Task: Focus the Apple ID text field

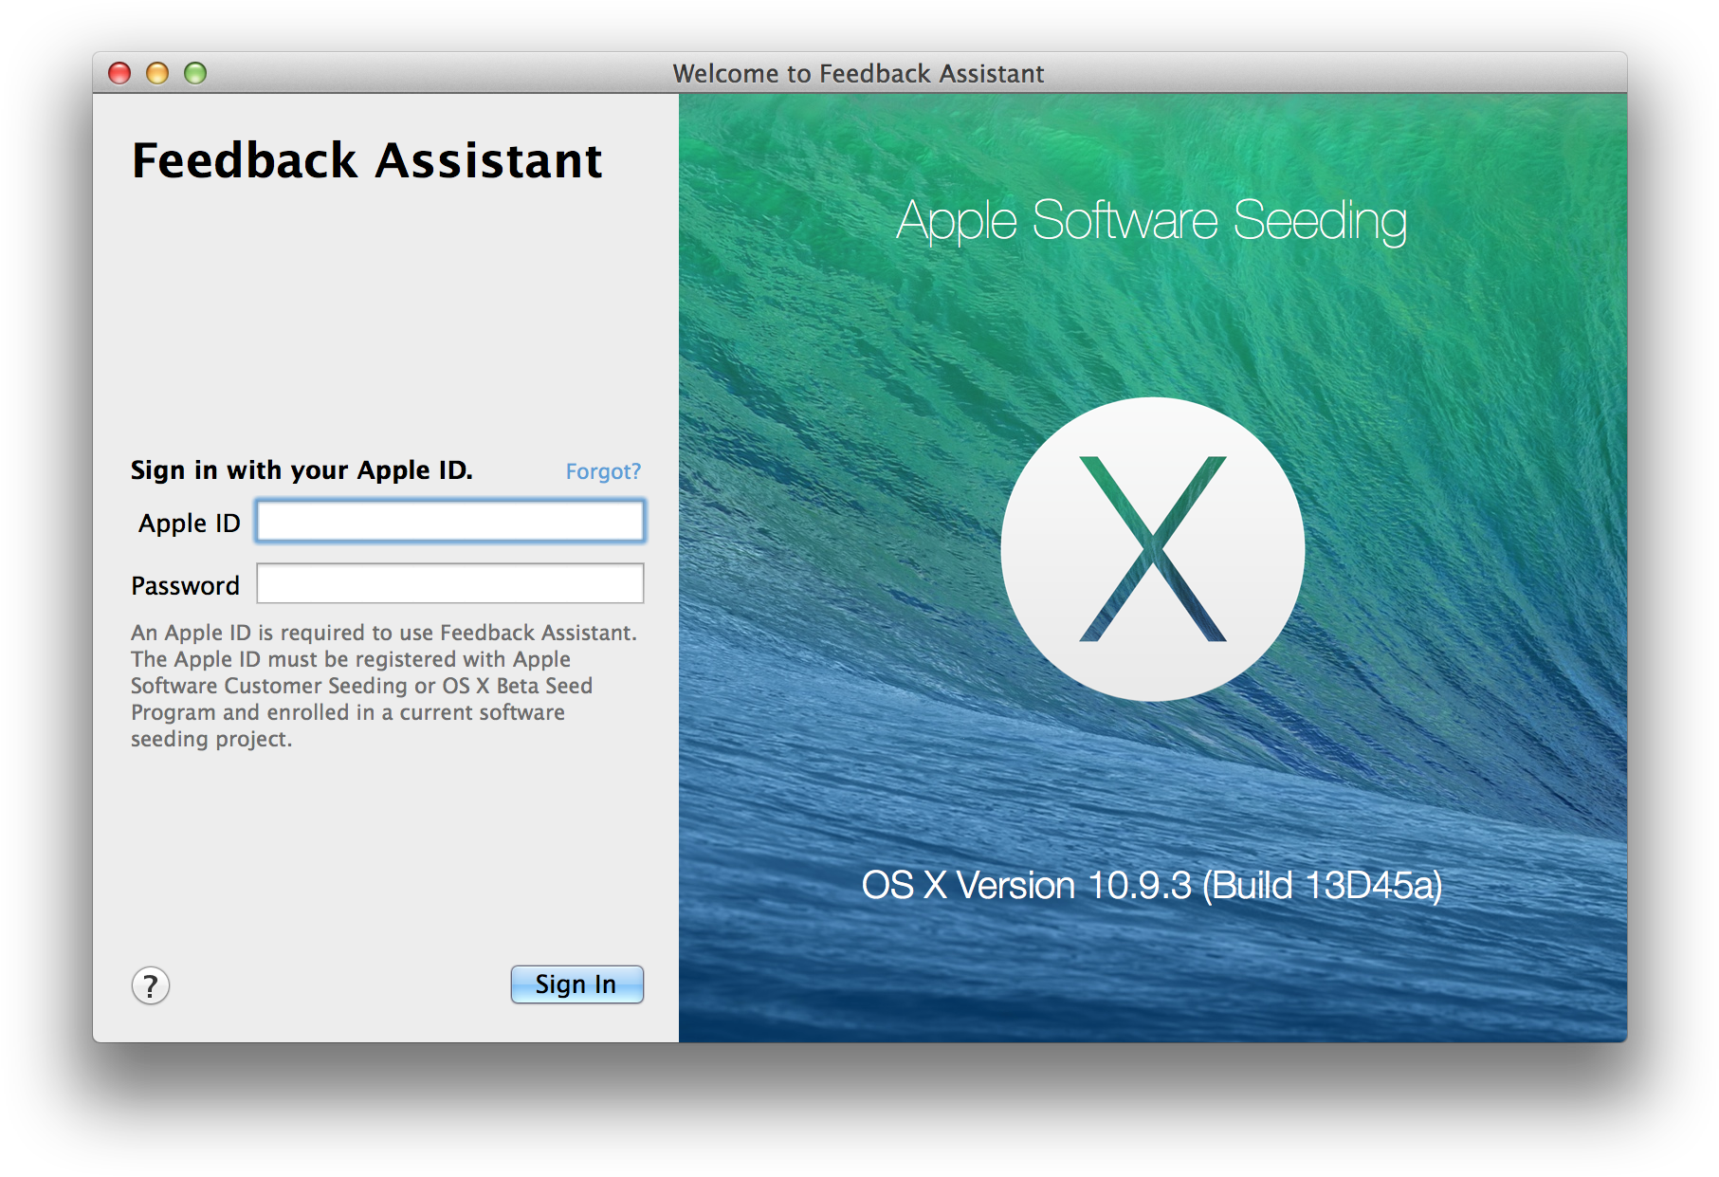Action: pos(450,522)
